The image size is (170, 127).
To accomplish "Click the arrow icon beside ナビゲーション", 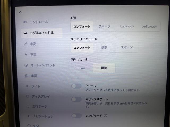I will click(28, 116).
